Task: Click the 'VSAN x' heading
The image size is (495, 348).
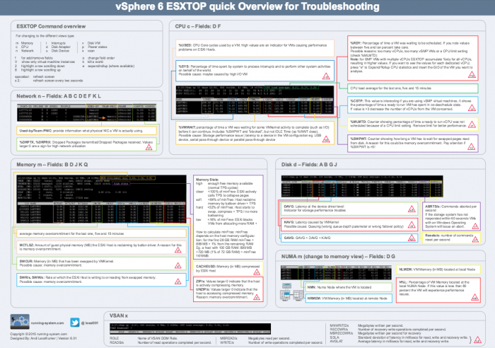Action: point(119,315)
